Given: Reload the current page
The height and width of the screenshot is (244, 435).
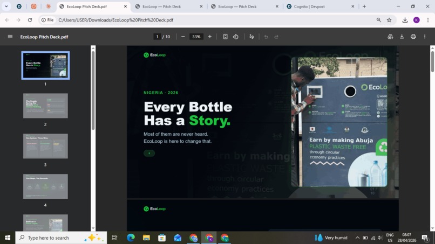Looking at the screenshot, I should click(x=30, y=20).
